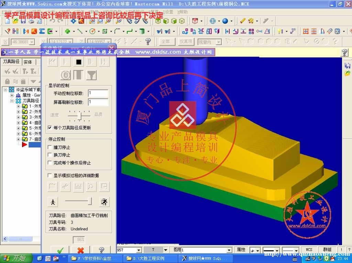Switch to the 刀具路径 tab
Screen dimensions: 352x263
tap(11, 62)
